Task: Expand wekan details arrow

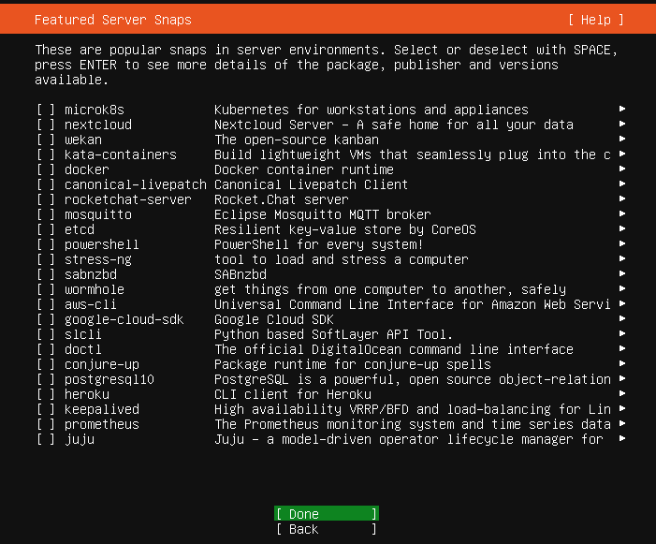Action: coord(622,139)
